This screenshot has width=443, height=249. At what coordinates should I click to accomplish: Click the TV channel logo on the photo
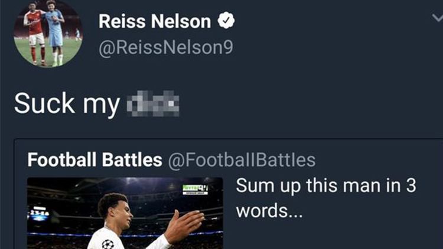point(195,188)
